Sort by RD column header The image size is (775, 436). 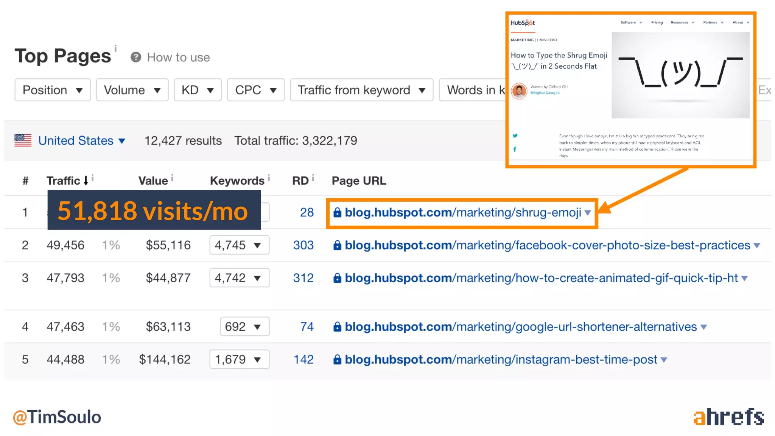[300, 181]
